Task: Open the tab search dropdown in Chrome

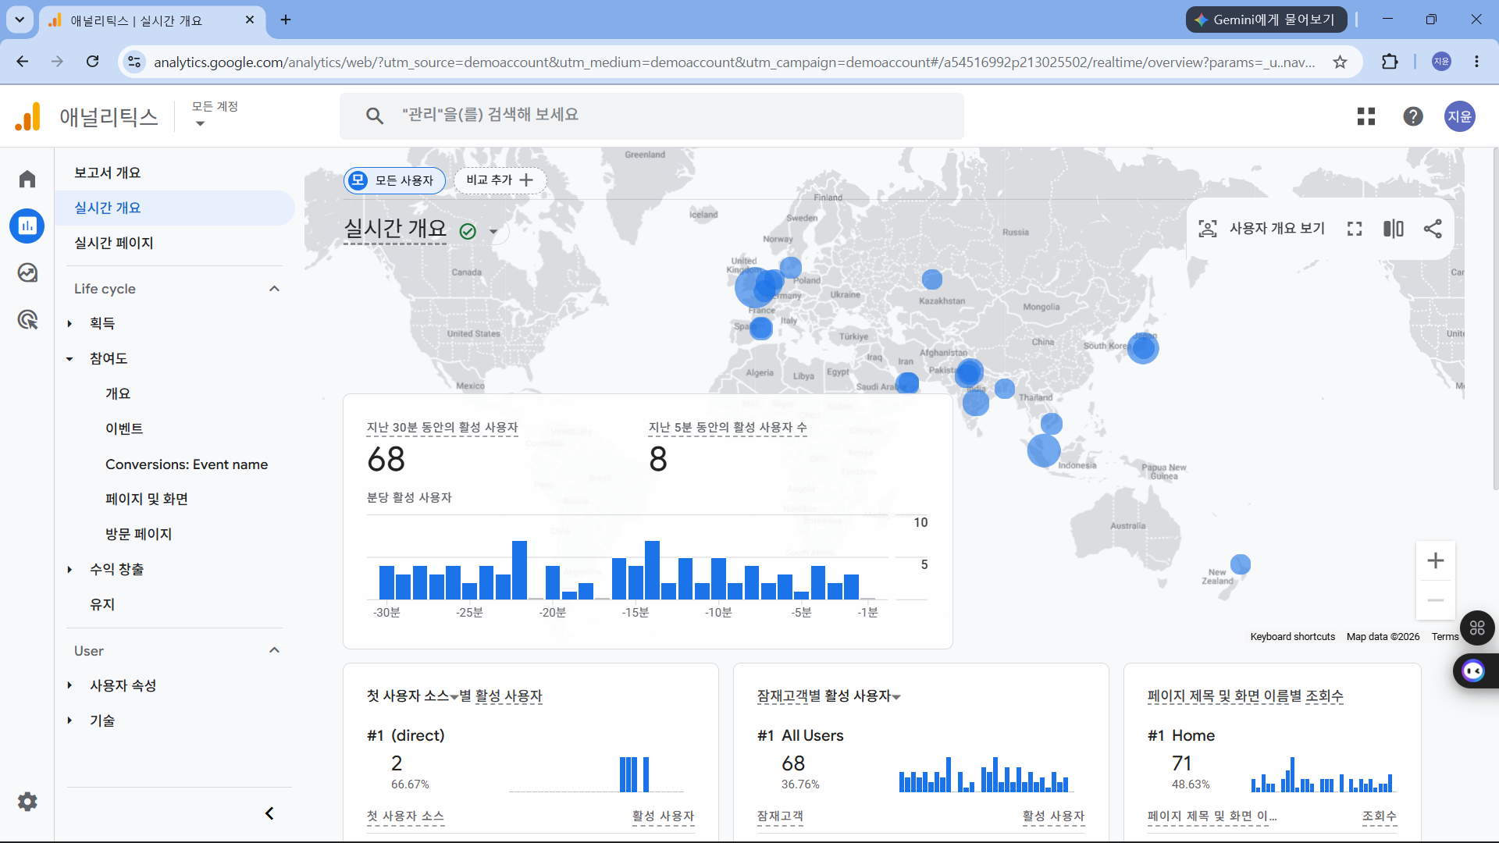Action: (20, 20)
